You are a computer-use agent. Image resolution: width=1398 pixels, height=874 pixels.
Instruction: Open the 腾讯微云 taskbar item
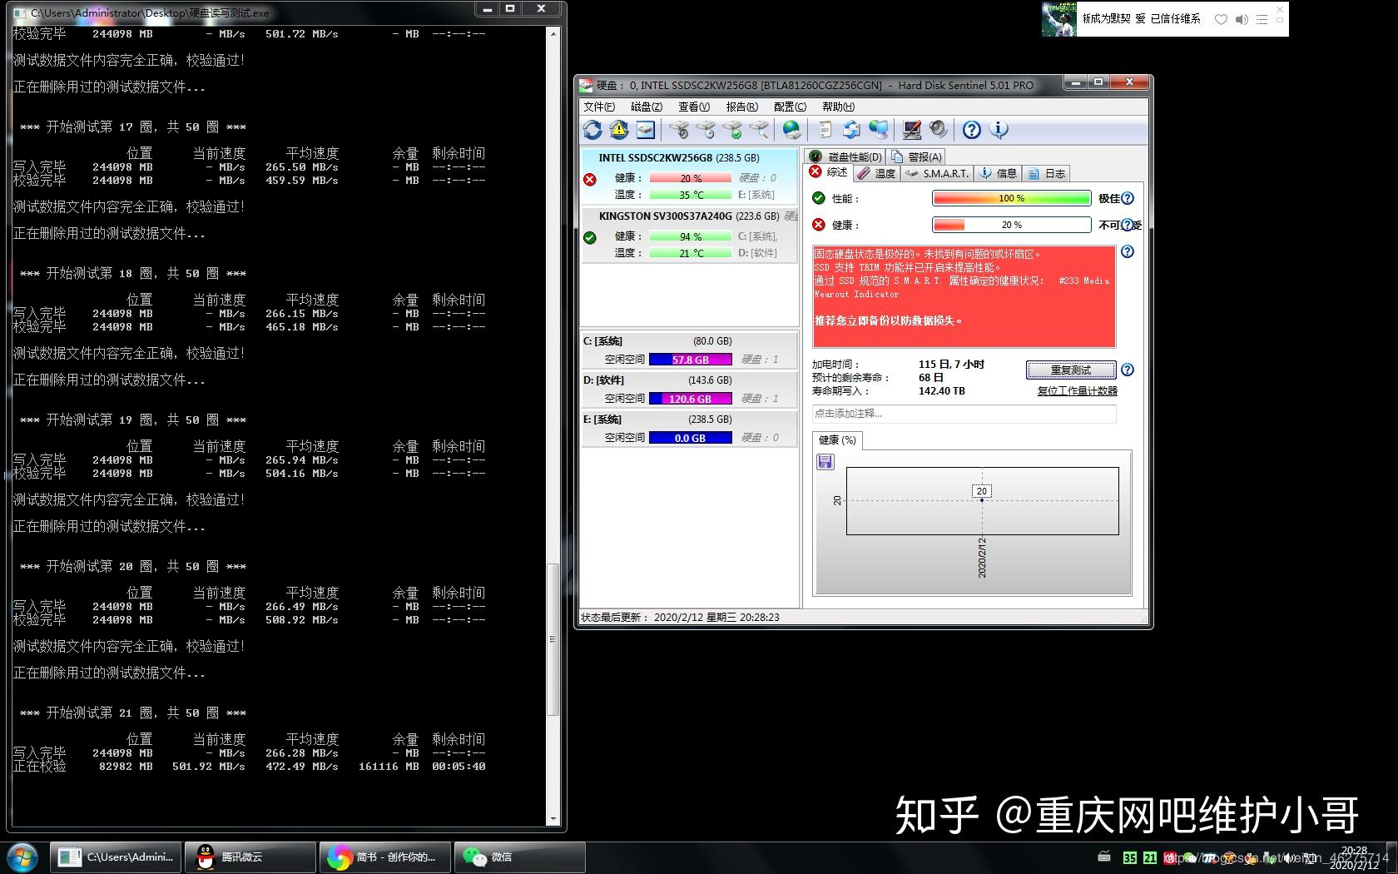(x=250, y=857)
